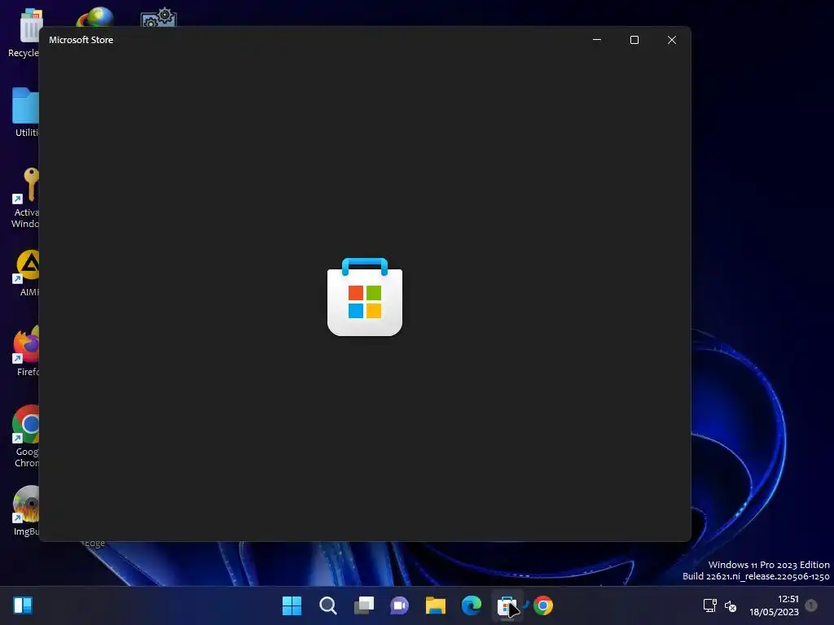Select the Firefox desktop shortcut
This screenshot has width=834, height=625.
coord(26,352)
